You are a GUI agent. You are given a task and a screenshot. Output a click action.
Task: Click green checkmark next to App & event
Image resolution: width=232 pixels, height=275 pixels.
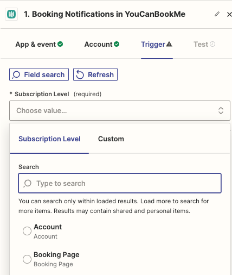click(x=60, y=44)
